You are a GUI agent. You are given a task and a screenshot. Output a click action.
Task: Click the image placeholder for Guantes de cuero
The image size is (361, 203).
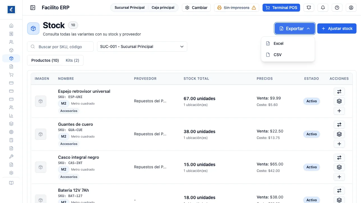tap(41, 134)
